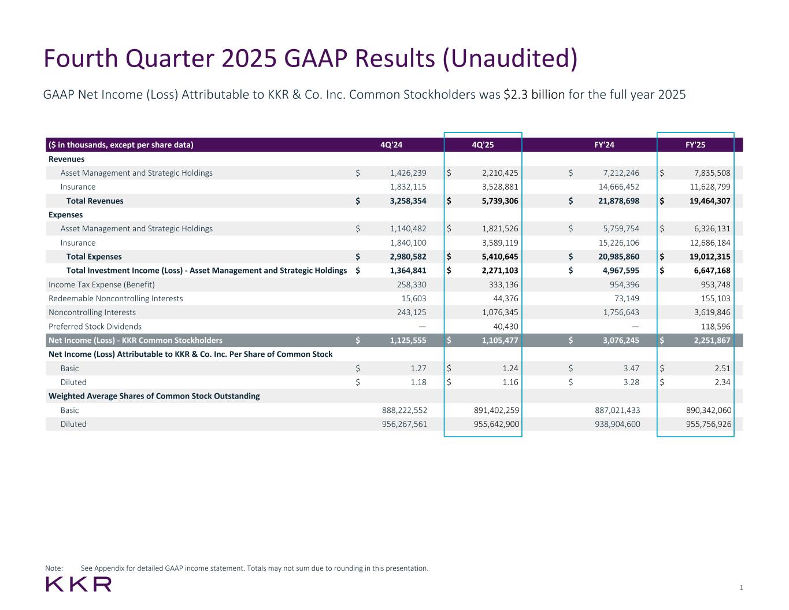789x610 pixels.
Task: Click the slide title 'Fourth Quarter 2025 GAAP Results'
Action: pos(310,60)
